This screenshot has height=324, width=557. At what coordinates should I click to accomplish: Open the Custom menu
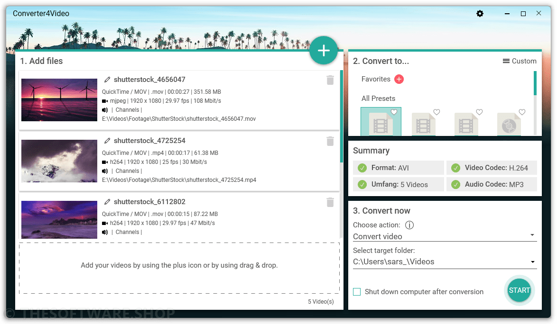520,61
